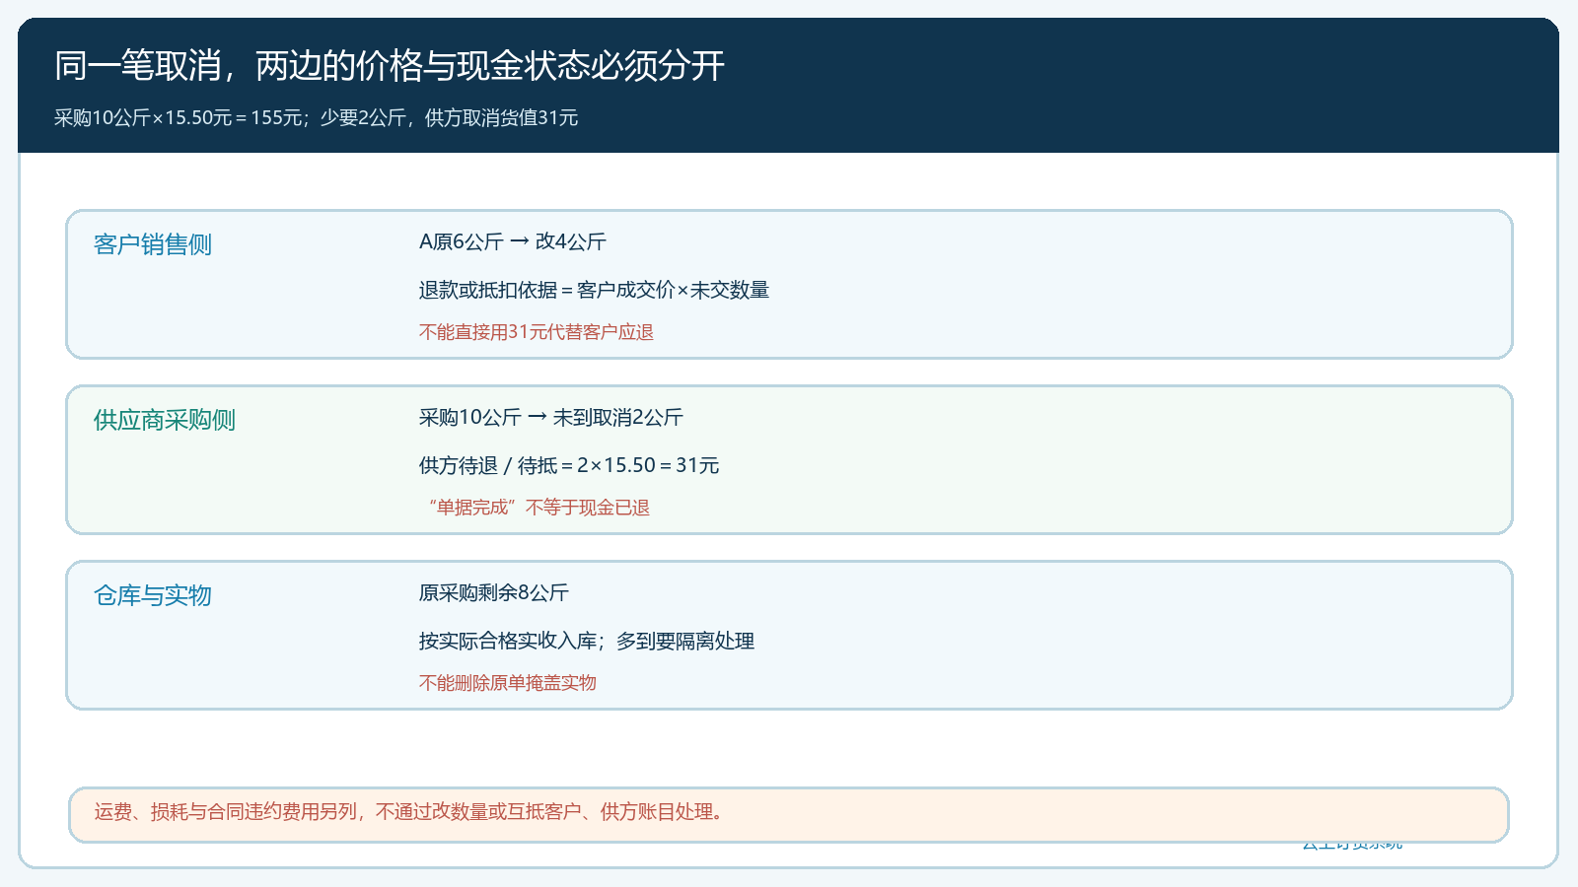Click the line "供方待退 / 待抵＝2×15.50＝31元"

[x=569, y=465]
